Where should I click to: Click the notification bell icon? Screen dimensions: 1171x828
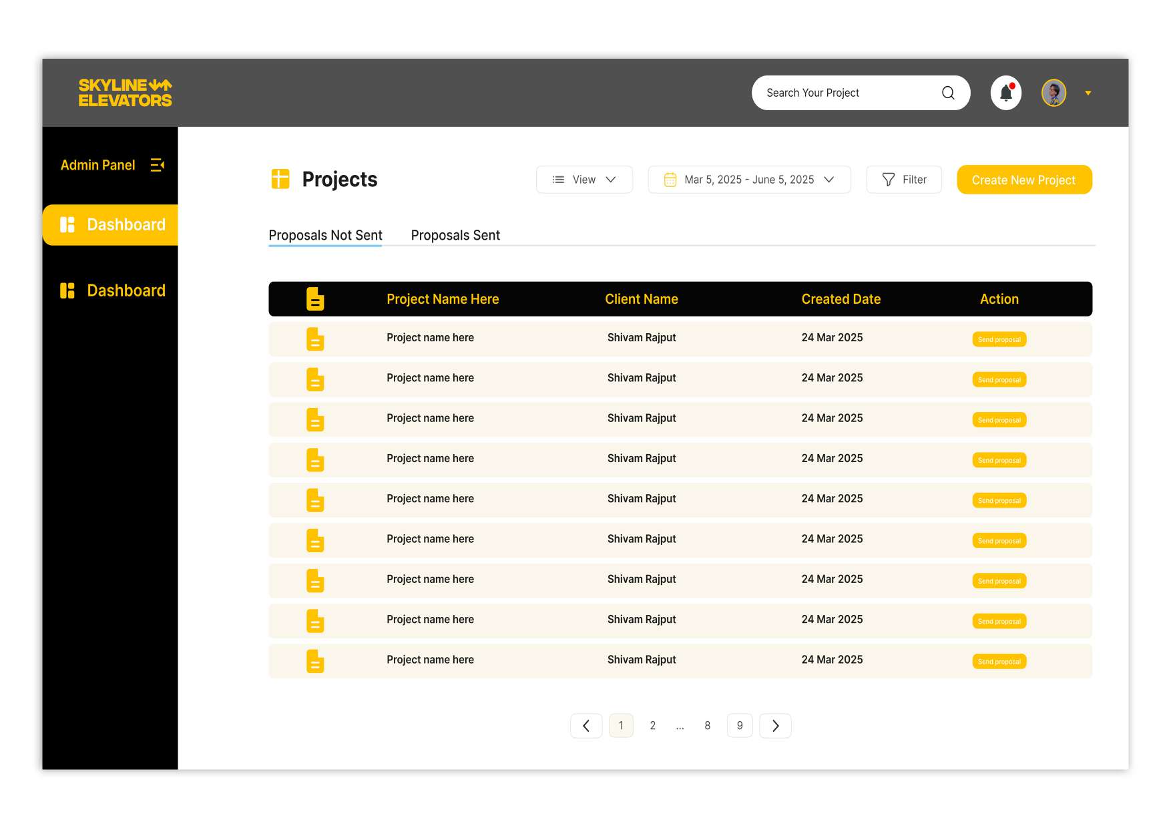coord(1005,93)
